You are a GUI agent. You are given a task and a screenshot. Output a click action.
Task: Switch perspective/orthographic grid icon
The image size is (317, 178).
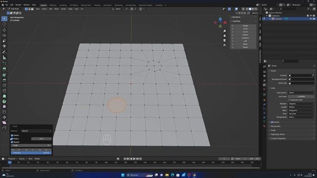[x=224, y=45]
